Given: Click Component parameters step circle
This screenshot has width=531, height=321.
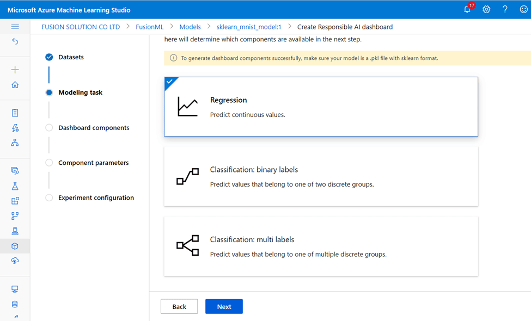Looking at the screenshot, I should pyautogui.click(x=49, y=163).
